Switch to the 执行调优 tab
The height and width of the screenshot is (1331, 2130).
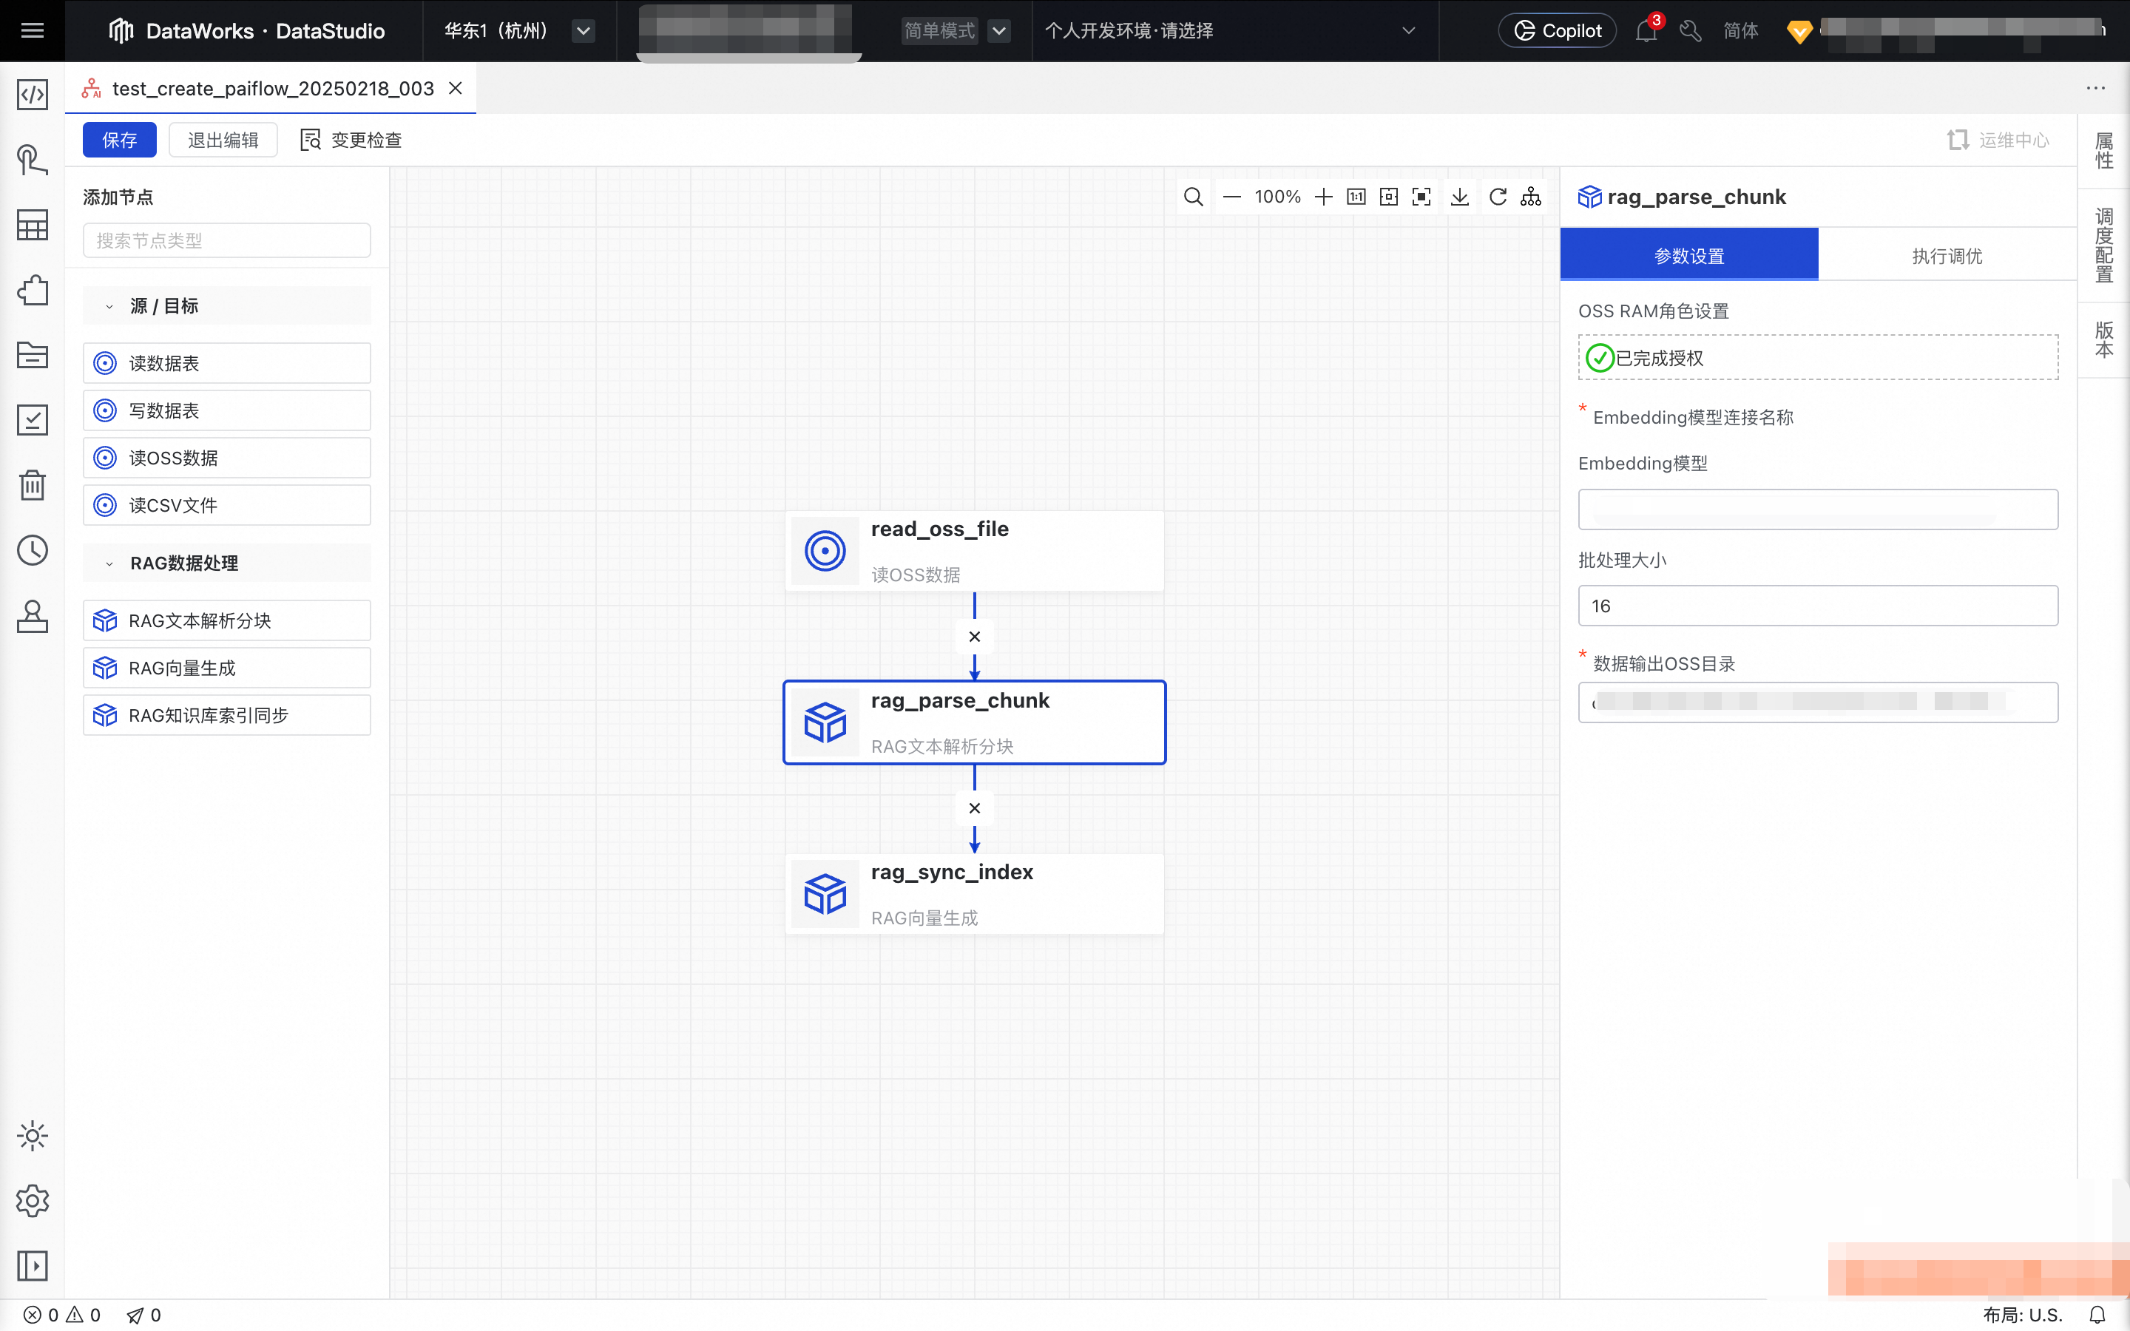point(1946,254)
